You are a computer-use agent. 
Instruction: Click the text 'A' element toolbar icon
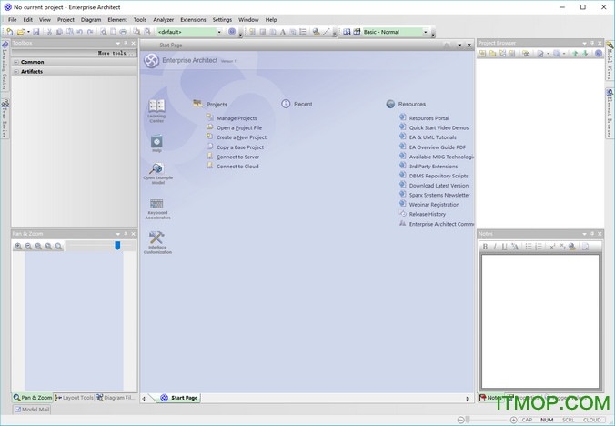point(283,32)
